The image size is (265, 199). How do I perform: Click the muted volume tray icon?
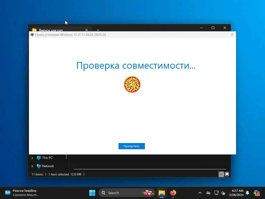[x=223, y=193]
